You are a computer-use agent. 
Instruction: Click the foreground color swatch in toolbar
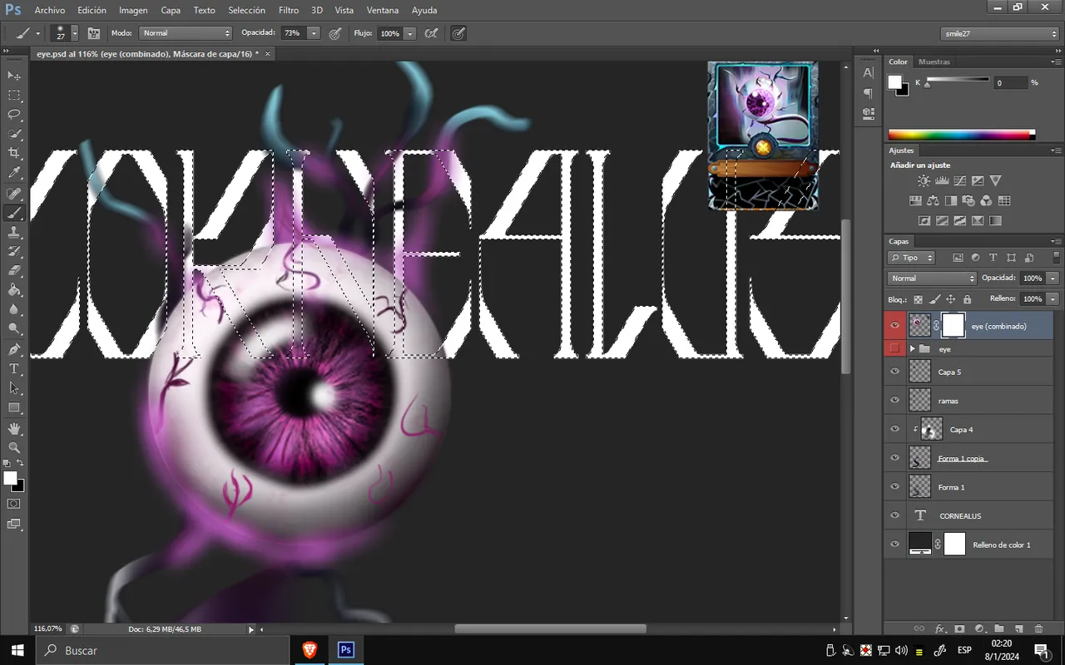pos(10,478)
